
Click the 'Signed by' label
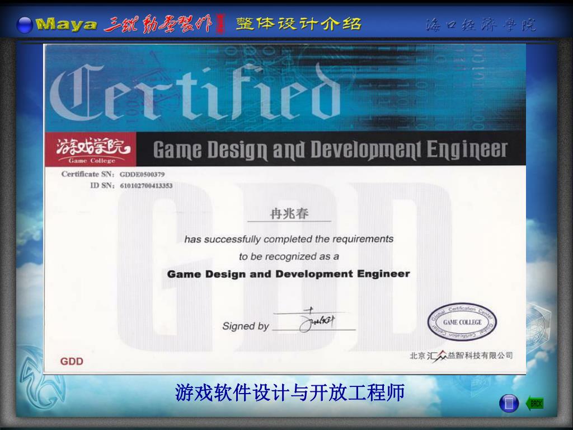point(246,326)
